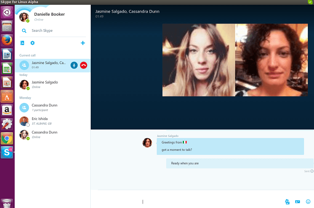This screenshot has width=314, height=208.
Task: Open Cassandra Dunn Online contact conversation
Action: [x=53, y=135]
